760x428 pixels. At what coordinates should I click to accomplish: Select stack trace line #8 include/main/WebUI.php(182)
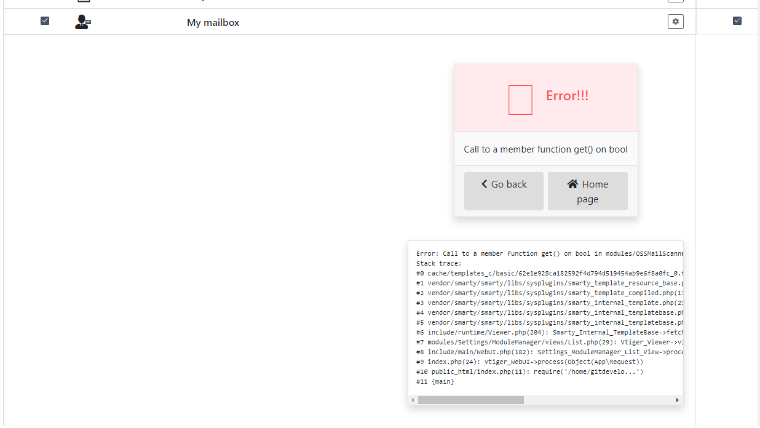coord(550,352)
